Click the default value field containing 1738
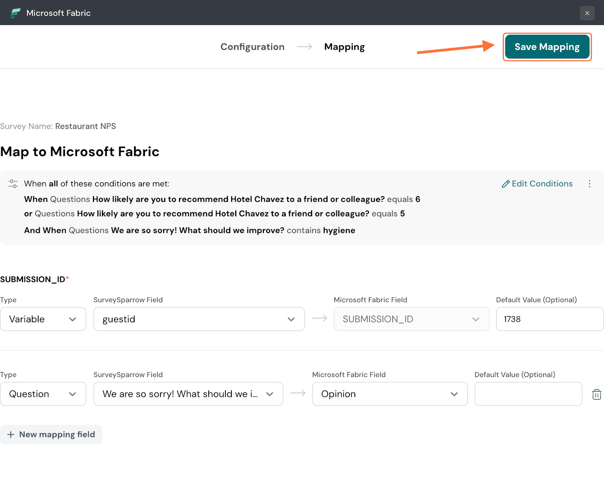Image resolution: width=604 pixels, height=492 pixels. 549,319
